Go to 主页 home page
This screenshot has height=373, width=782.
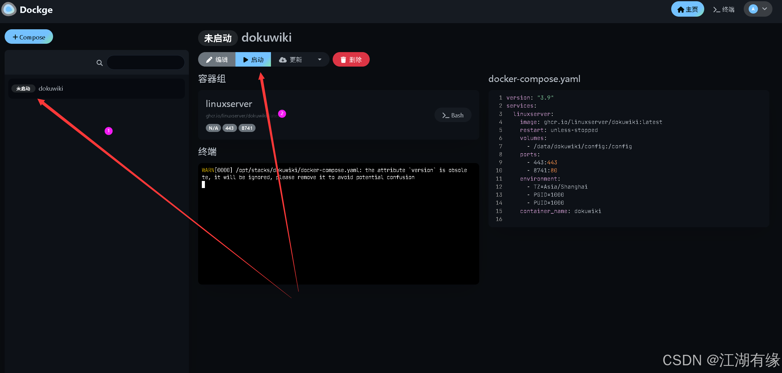coord(687,10)
